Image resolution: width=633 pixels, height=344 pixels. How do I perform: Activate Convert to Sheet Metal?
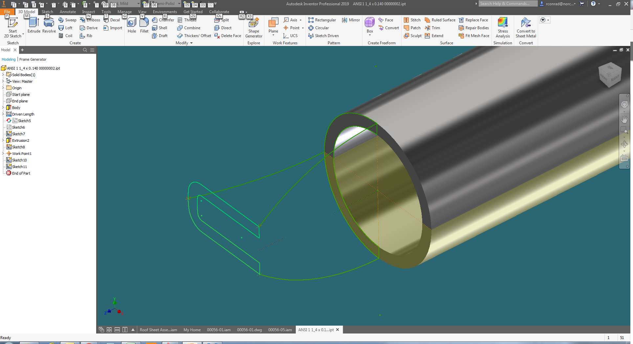click(x=526, y=28)
